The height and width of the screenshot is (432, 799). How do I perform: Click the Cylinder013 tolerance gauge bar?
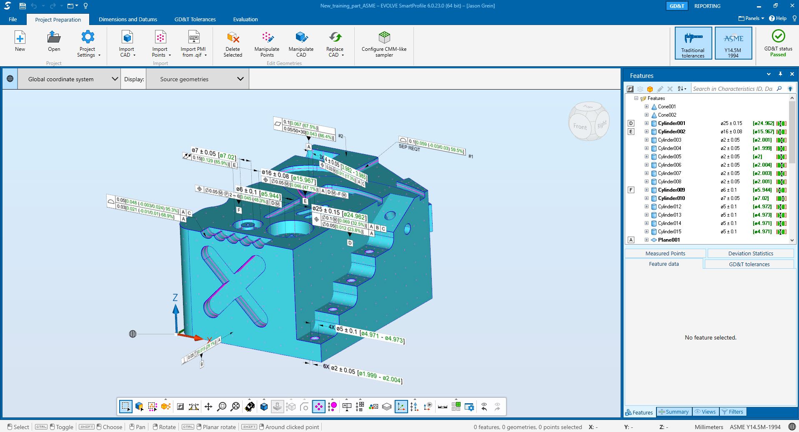point(781,215)
